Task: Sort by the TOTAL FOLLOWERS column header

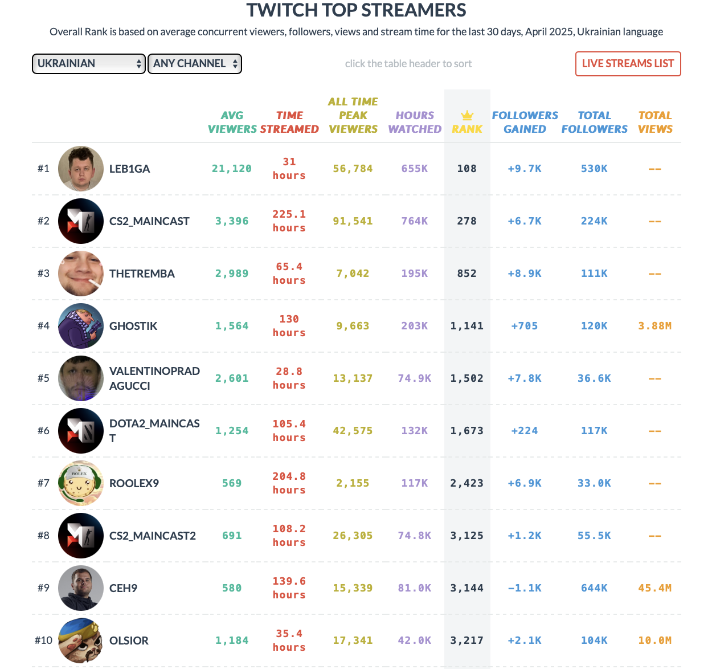Action: tap(595, 122)
